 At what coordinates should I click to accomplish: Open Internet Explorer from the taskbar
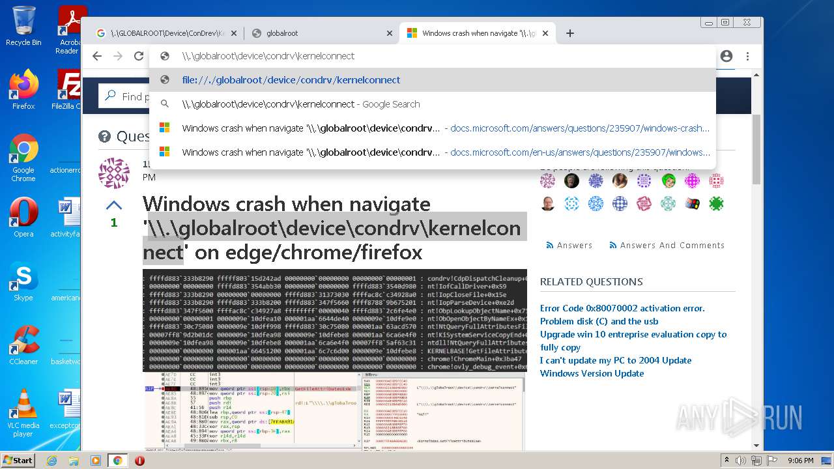[51, 461]
